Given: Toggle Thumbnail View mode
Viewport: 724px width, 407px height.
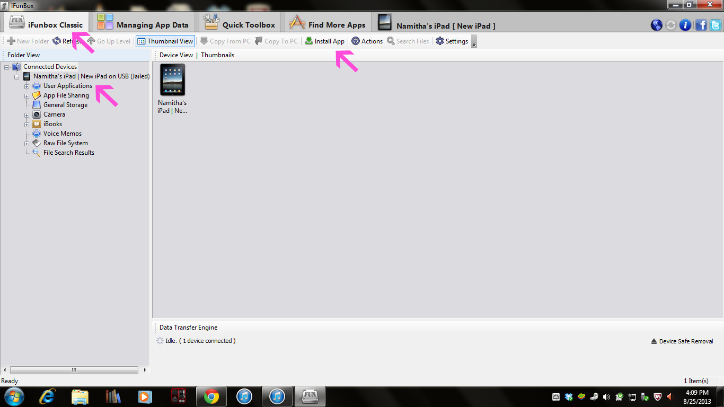Looking at the screenshot, I should [165, 41].
